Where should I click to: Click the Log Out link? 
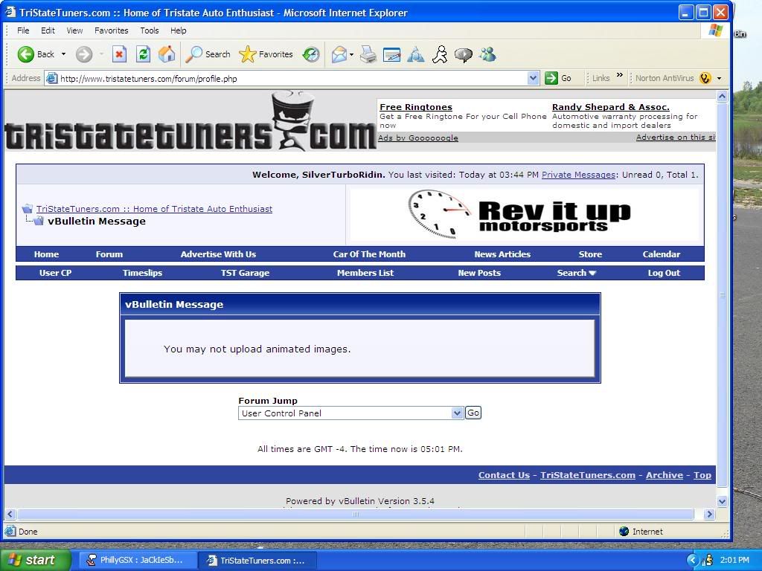664,273
